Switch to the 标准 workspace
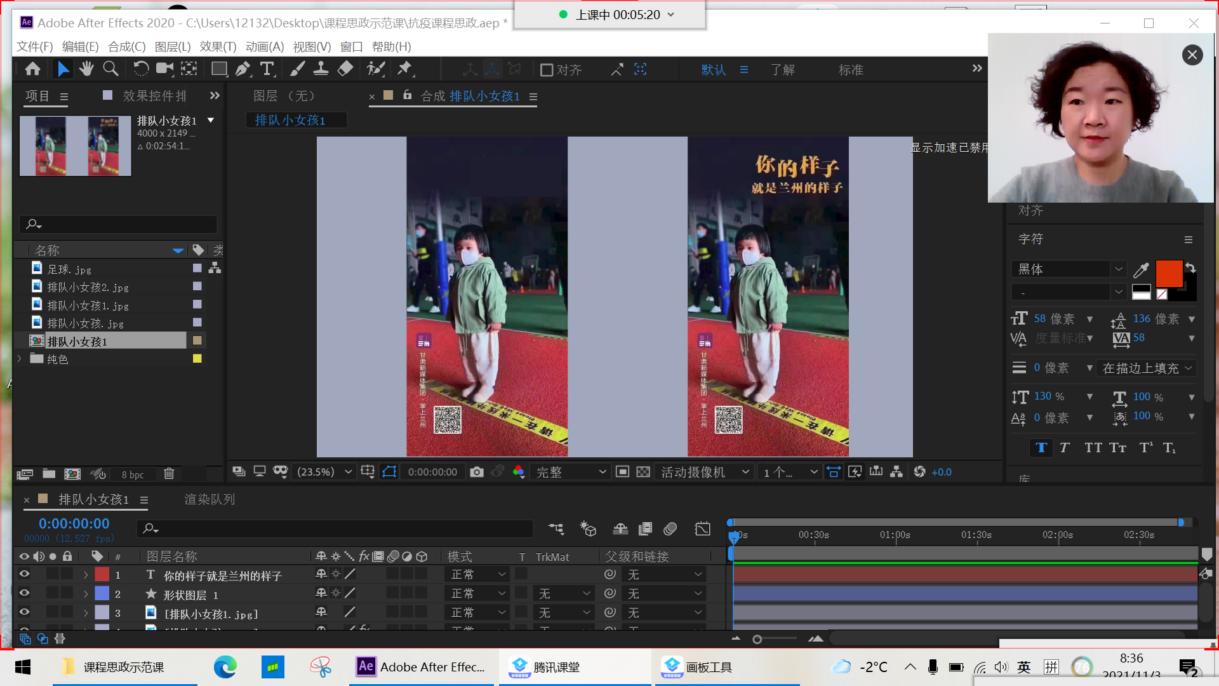The image size is (1219, 686). [x=851, y=70]
